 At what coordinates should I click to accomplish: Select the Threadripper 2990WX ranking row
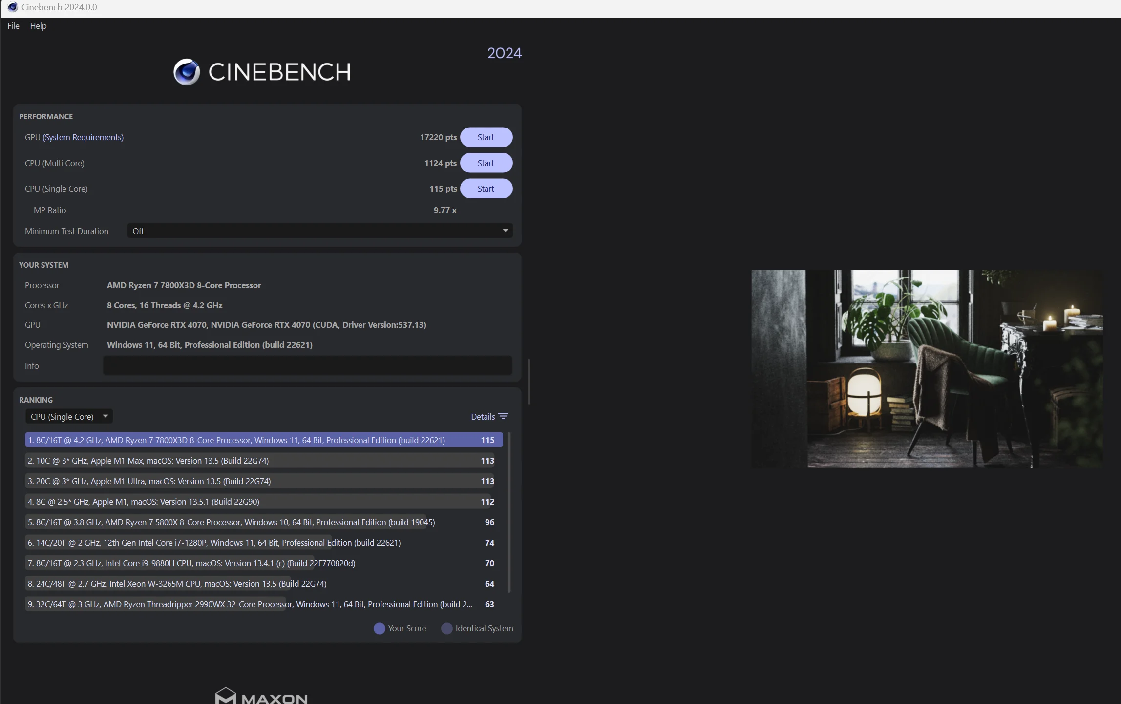tap(264, 604)
